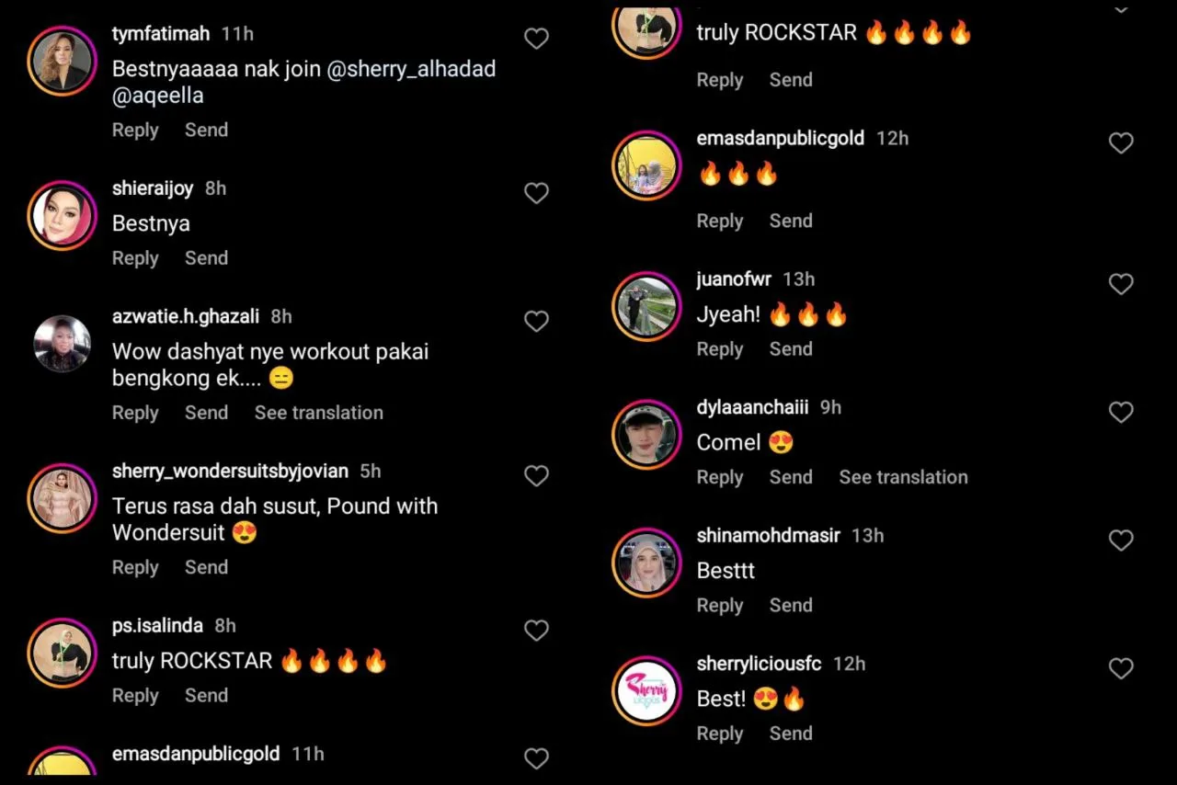This screenshot has height=785, width=1177.
Task: Heart the sherry_wondersuitsbyjovian comment
Action: (x=536, y=475)
